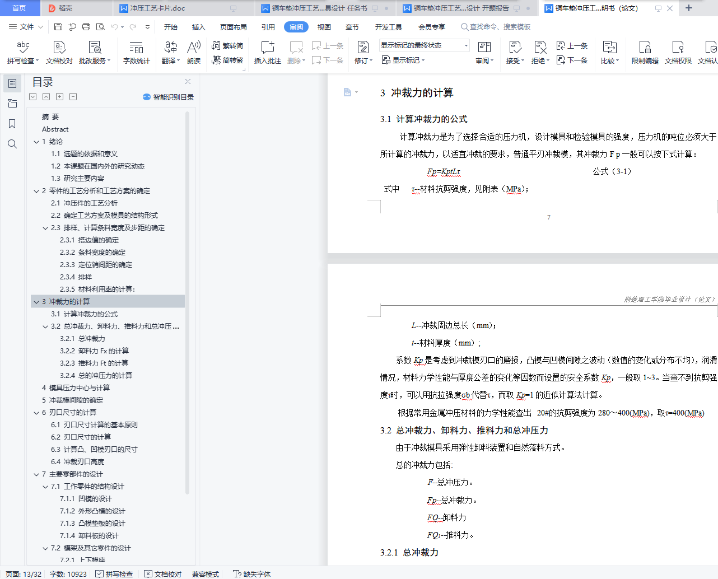
Task: Click the plus box icon in 目录 panel
Action: (60, 97)
